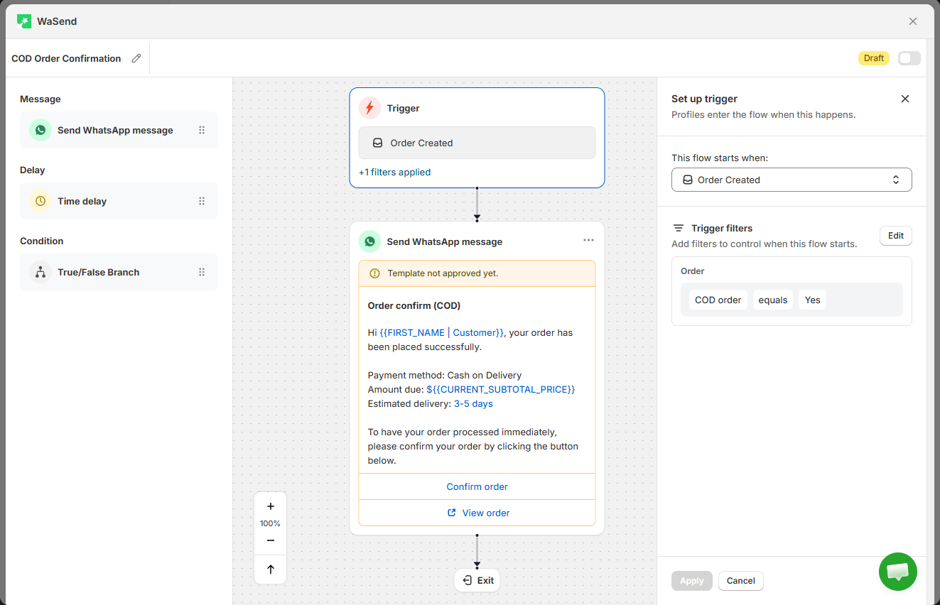This screenshot has height=605, width=940.
Task: Zoom out the canvas with minus
Action: pos(271,540)
